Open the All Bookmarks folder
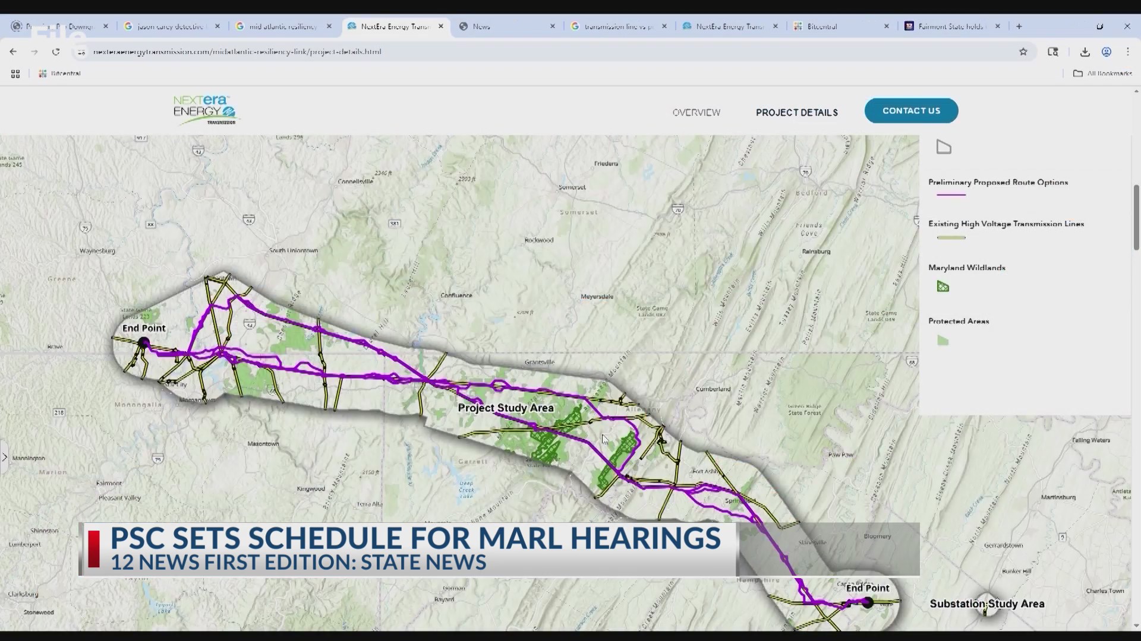1141x641 pixels. coord(1102,74)
